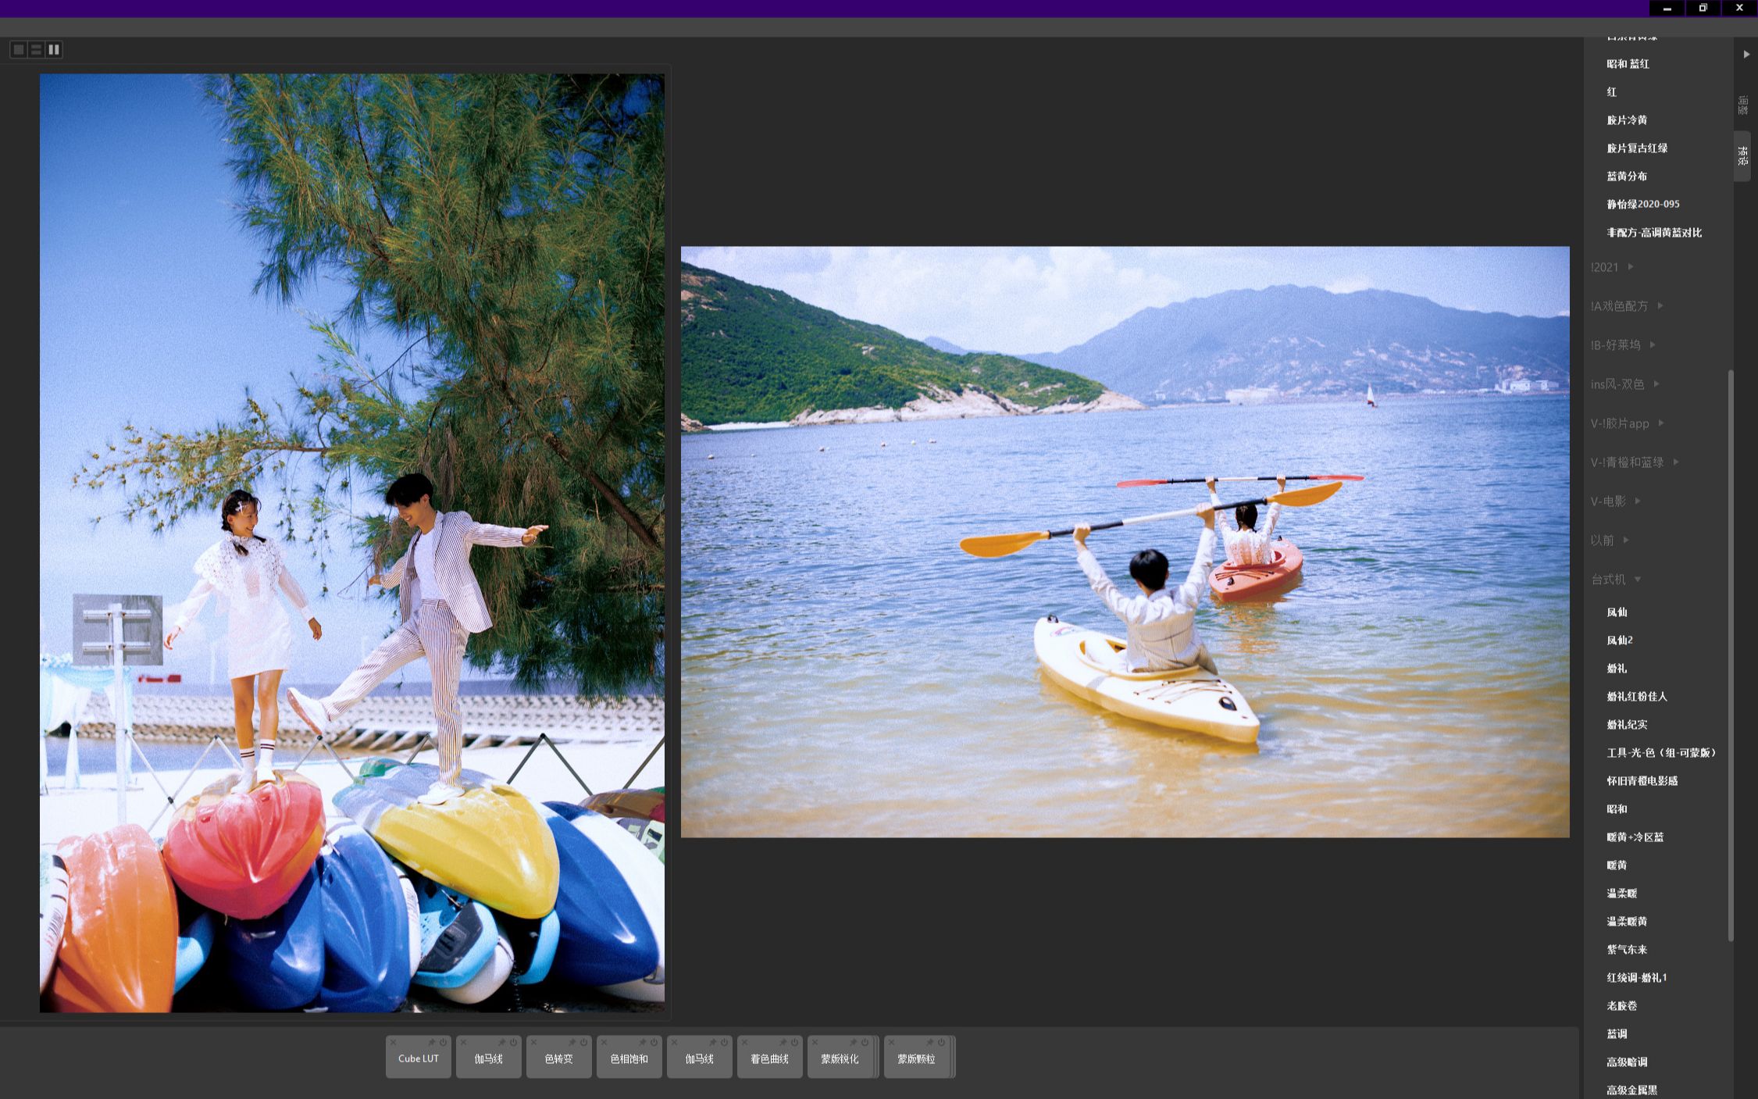Toggle power on the 蒙版锐化 node

[x=865, y=1042]
